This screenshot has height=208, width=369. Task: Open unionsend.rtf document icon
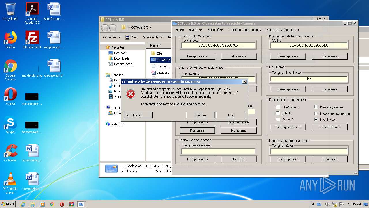point(54,68)
